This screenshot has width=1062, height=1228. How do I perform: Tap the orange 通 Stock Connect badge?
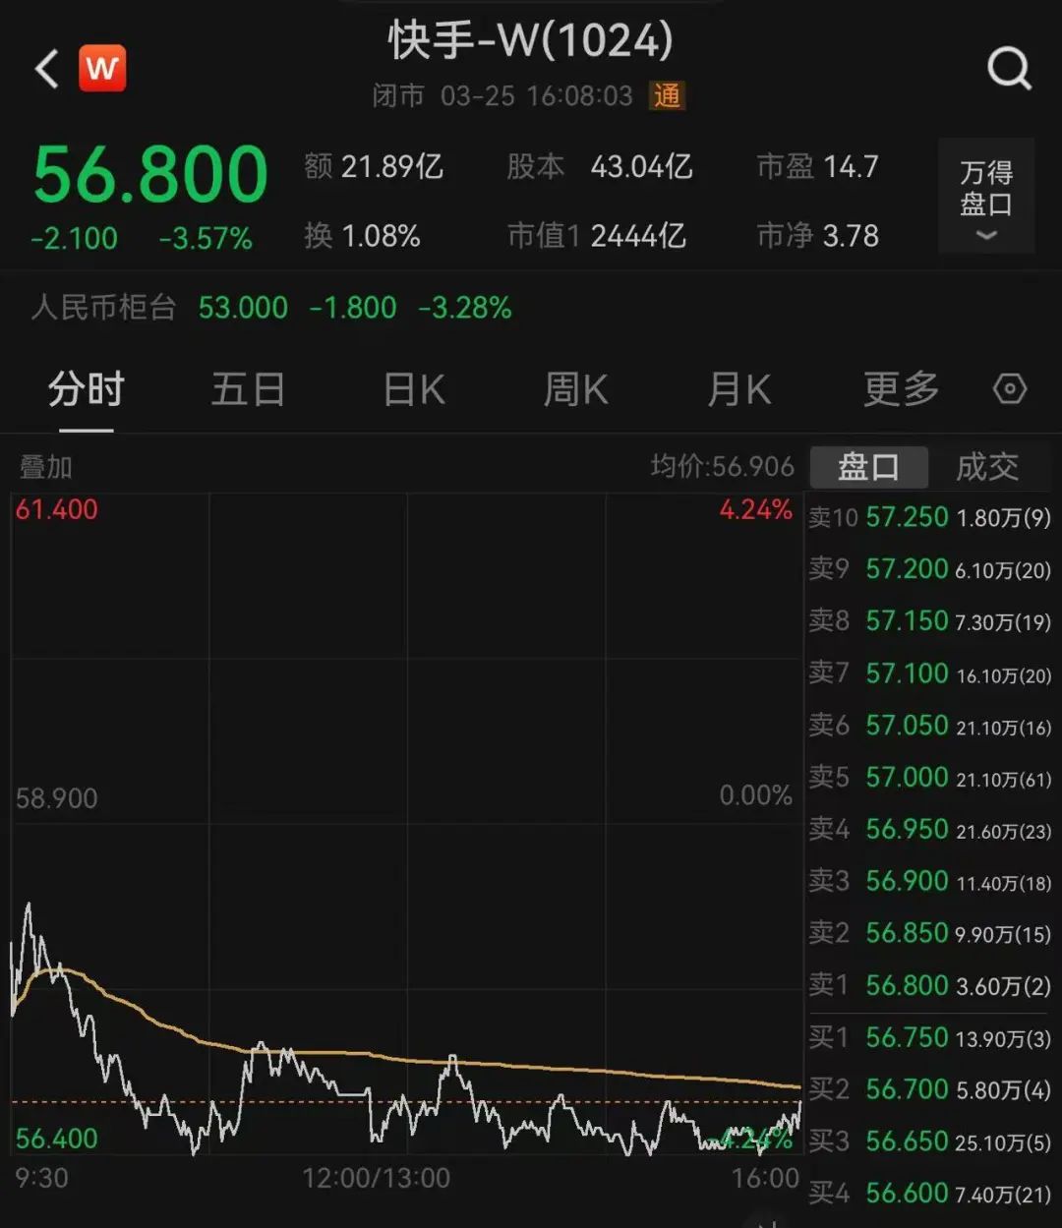(x=667, y=95)
